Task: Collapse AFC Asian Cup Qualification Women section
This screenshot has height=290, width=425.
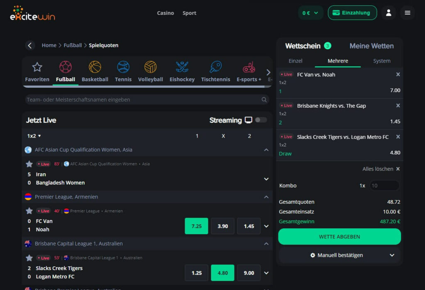Action: [266, 150]
